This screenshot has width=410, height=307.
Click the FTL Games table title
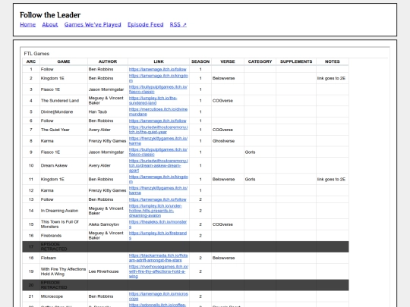click(x=36, y=54)
